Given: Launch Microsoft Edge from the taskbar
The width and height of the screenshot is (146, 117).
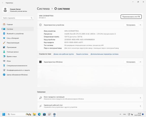Looking at the screenshot, I should coord(39,114).
